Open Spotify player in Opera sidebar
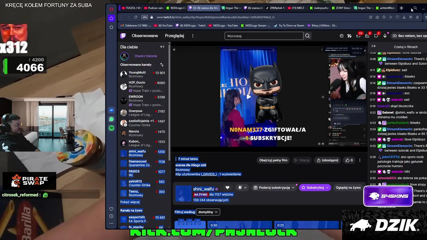Viewport: 427px width, 240px height. pos(111,128)
